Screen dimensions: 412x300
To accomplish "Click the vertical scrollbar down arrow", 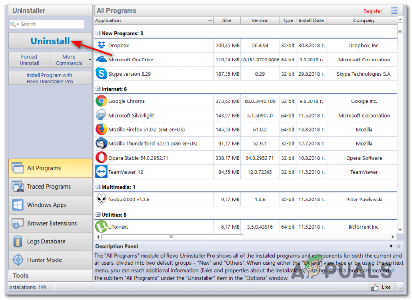I will click(x=400, y=230).
